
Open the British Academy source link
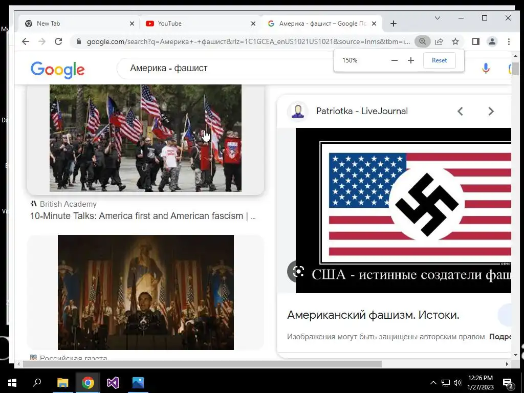tap(63, 204)
